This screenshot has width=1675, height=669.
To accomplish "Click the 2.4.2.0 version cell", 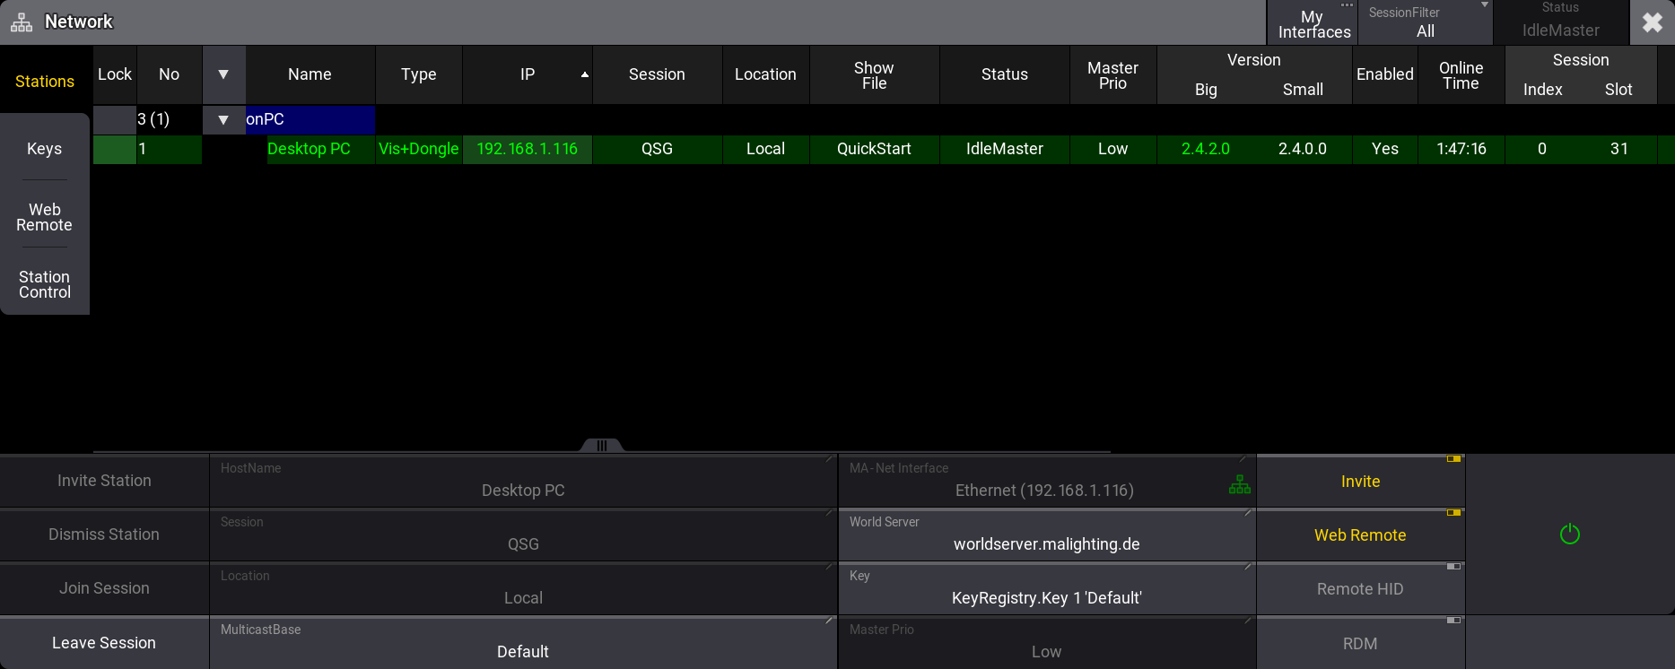I will click(x=1206, y=149).
